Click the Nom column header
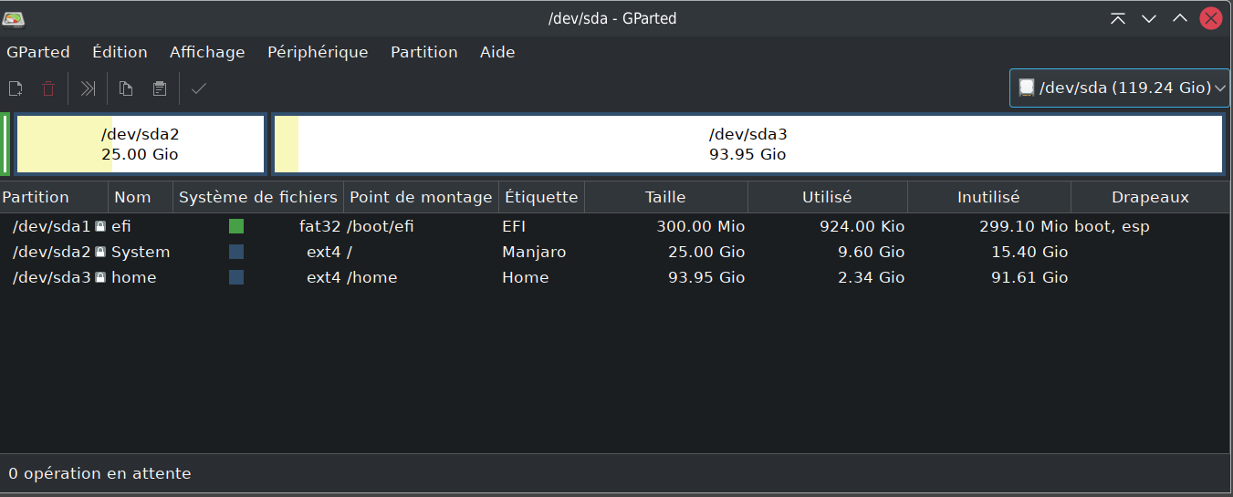Viewport: 1233px width, 497px height. pos(141,197)
